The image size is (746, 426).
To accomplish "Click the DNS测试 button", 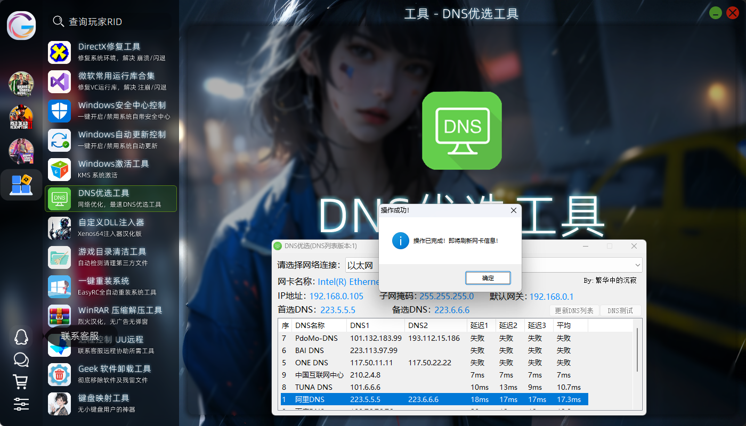I will pyautogui.click(x=620, y=310).
